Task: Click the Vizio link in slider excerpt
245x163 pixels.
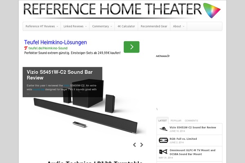Action: coord(67,86)
